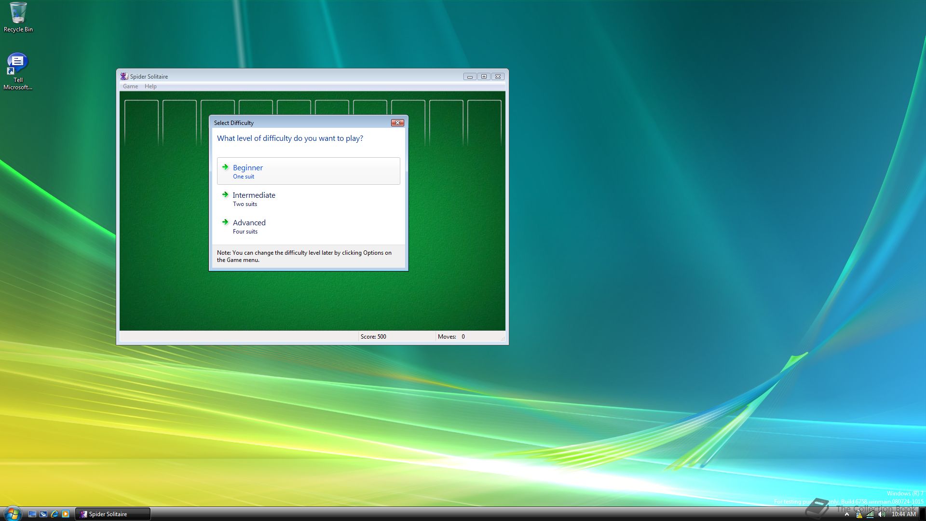Launch Windows Media Player from quick launch

click(66, 514)
